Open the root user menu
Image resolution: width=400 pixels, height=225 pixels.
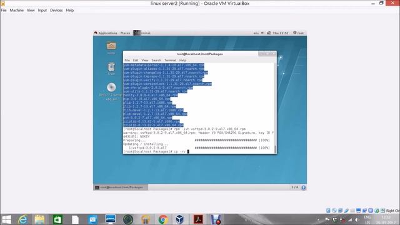point(299,33)
